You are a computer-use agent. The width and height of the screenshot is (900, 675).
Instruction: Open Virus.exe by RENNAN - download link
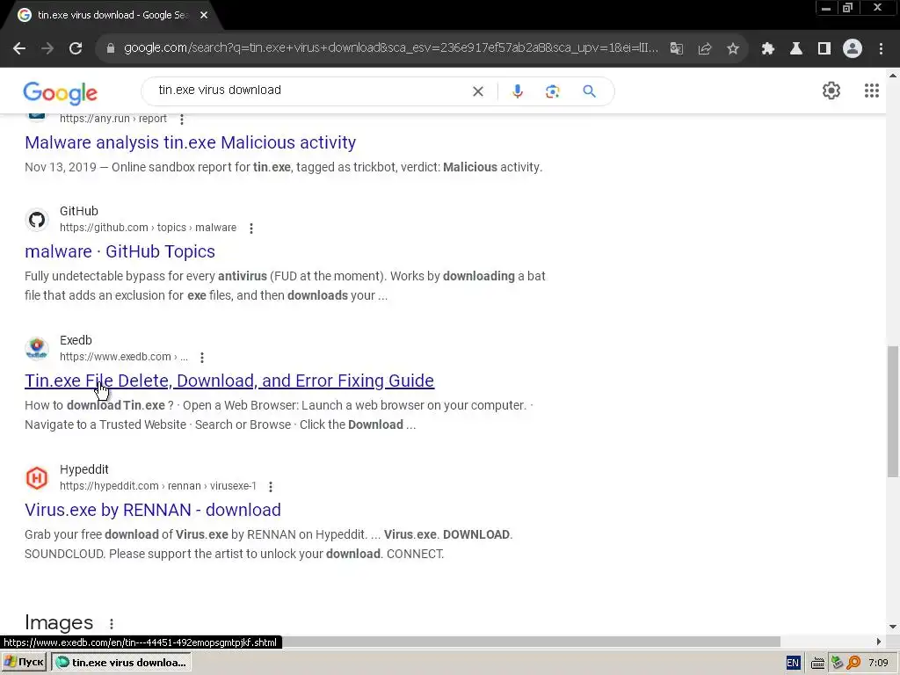(x=153, y=510)
